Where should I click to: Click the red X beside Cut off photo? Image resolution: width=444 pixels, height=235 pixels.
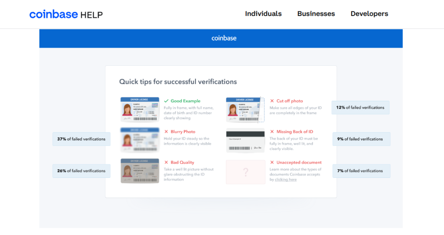tap(272, 101)
